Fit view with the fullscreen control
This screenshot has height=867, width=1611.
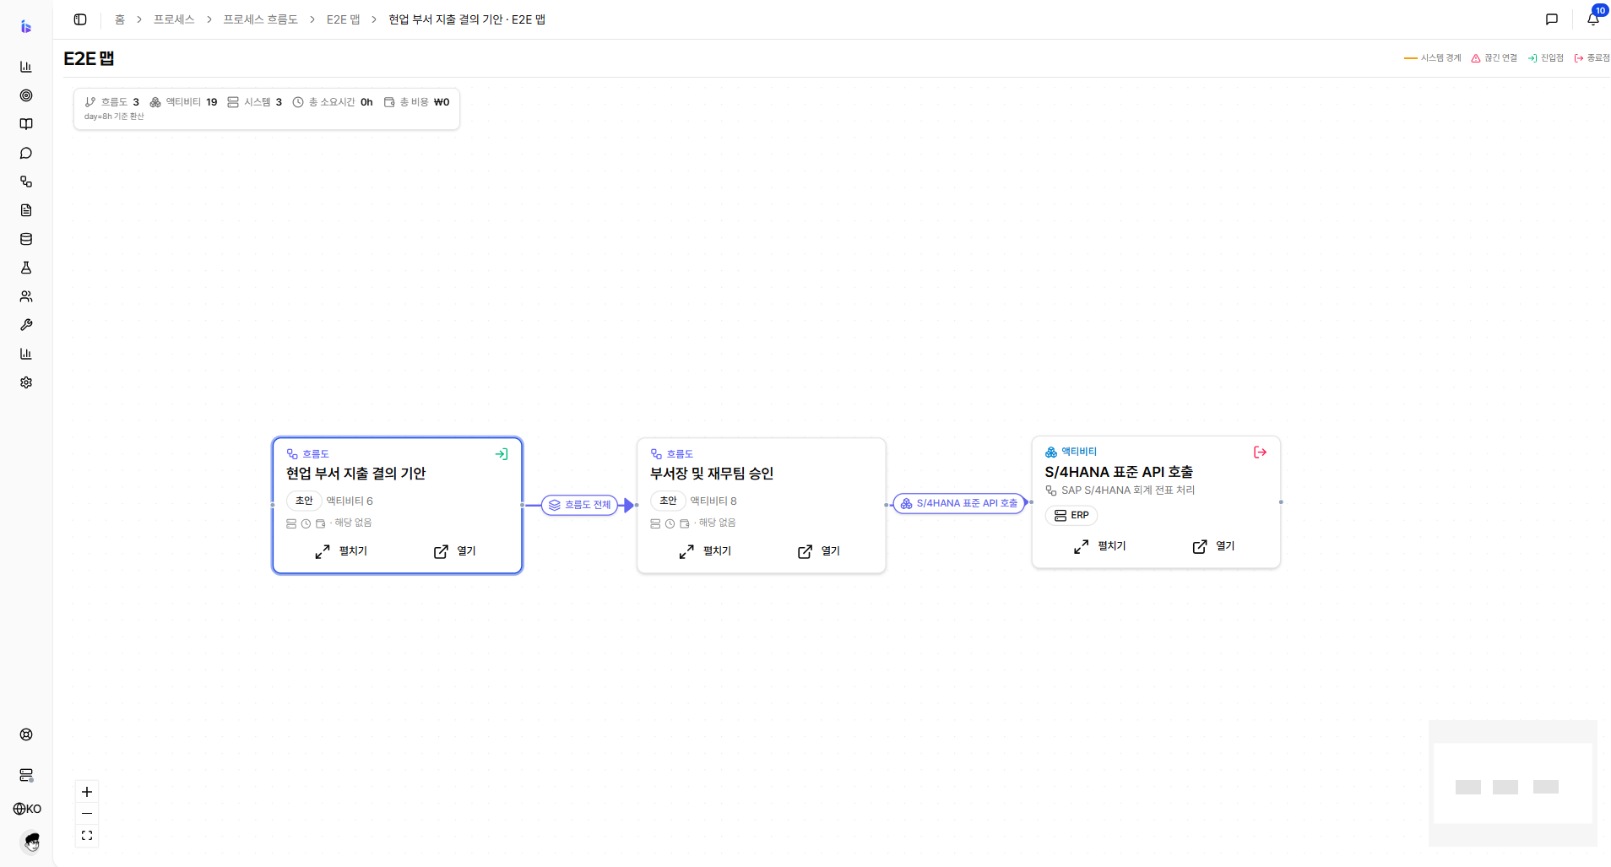(87, 836)
